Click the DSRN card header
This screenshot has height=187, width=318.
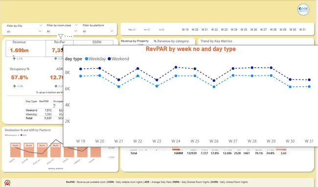click(97, 42)
